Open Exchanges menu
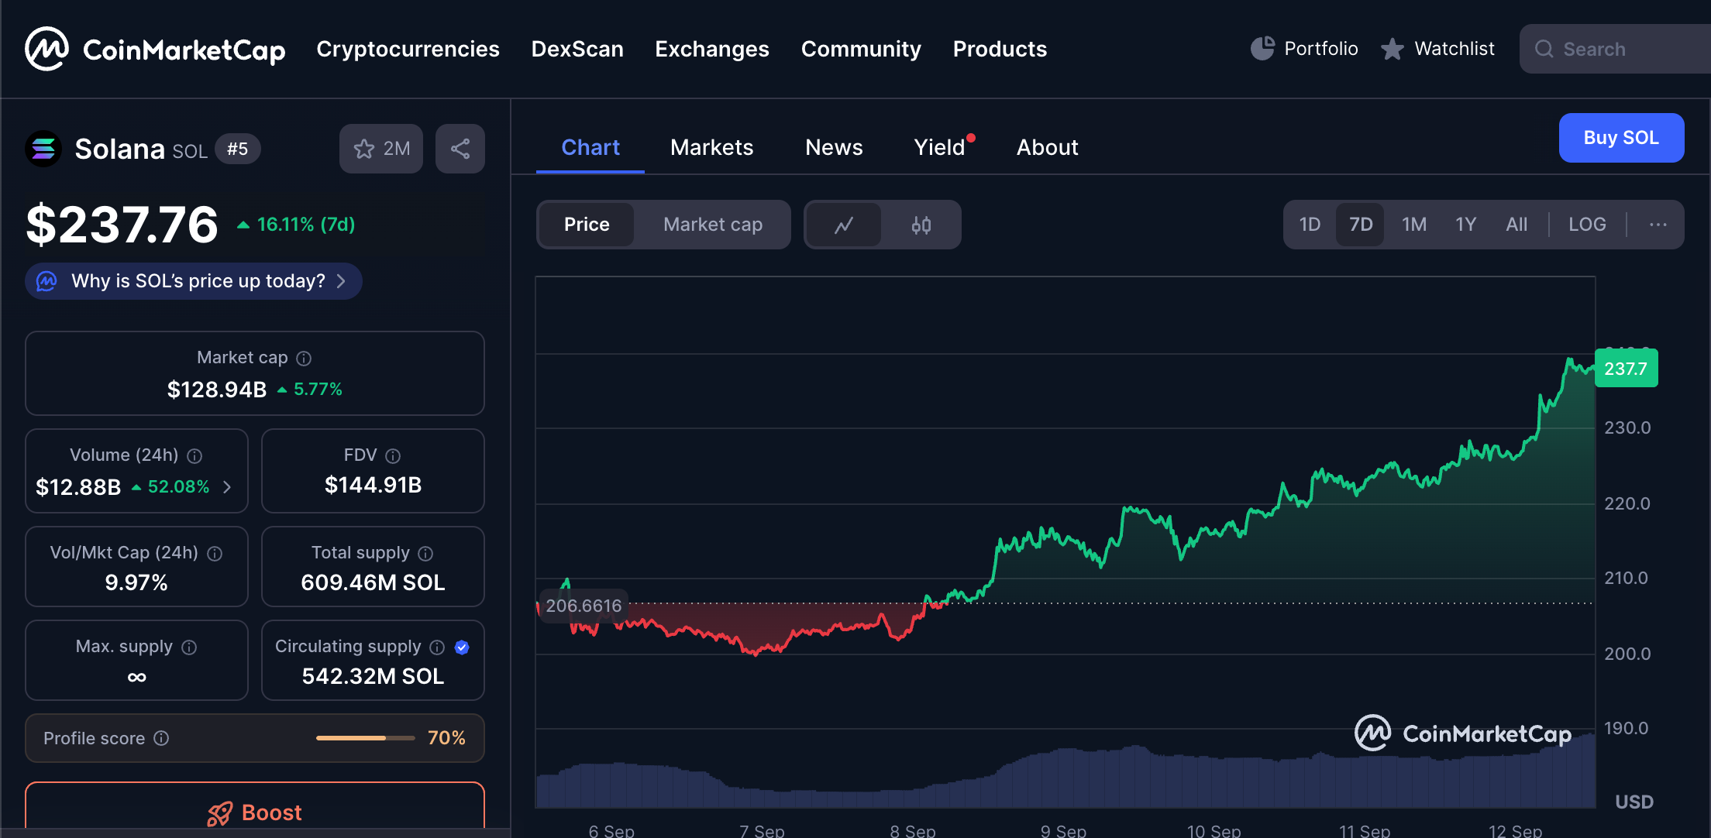Image resolution: width=1711 pixels, height=838 pixels. click(x=712, y=49)
